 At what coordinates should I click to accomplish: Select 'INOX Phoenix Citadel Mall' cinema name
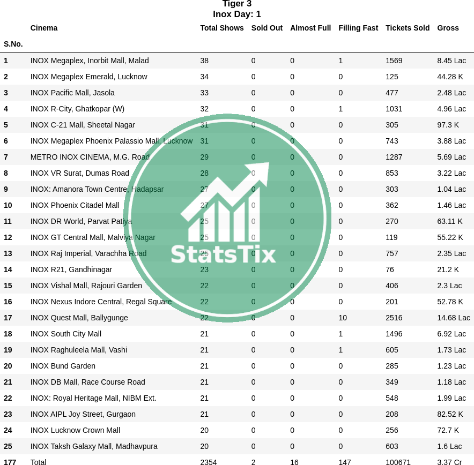coord(75,205)
